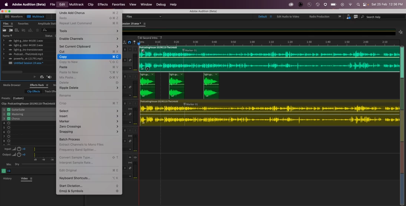
Task: Toggle power for GuitarSuite effect
Action: pos(9,110)
